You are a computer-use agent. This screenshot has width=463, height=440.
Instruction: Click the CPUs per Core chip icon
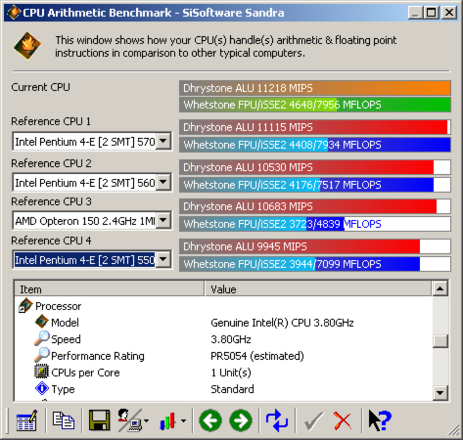coord(42,372)
